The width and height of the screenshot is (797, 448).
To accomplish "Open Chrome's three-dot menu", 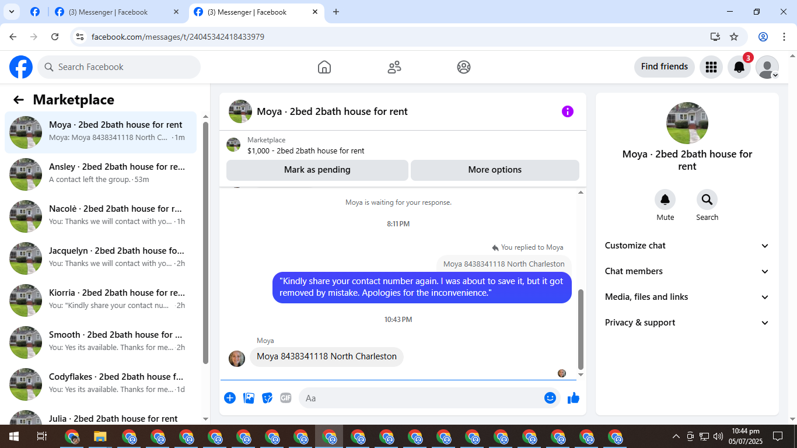I will tap(784, 37).
